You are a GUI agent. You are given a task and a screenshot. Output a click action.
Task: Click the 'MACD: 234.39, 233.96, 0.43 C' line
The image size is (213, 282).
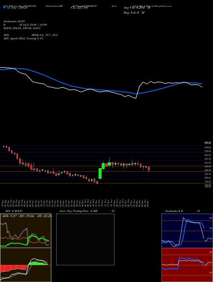22,28
